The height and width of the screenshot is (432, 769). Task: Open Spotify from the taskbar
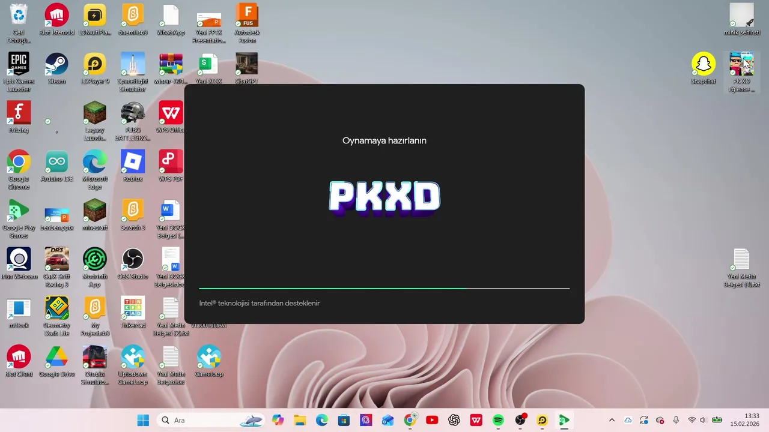click(498, 420)
